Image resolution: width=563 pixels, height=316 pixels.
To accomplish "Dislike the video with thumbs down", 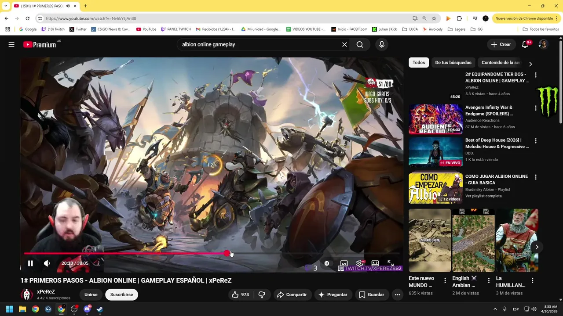I will click(x=262, y=294).
